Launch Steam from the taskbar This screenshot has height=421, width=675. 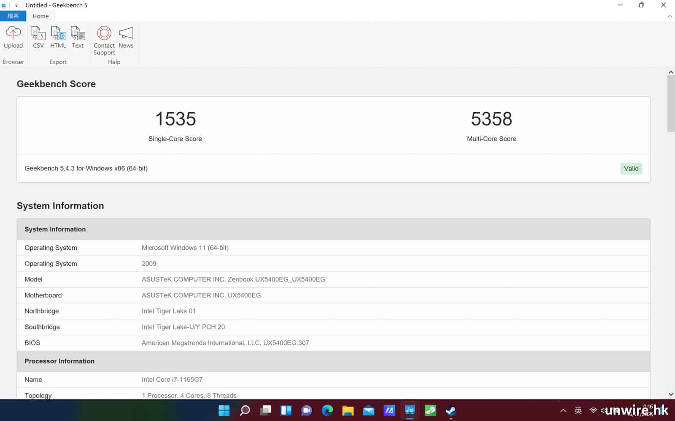point(451,410)
